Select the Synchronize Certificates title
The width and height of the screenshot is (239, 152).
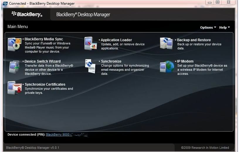[x=45, y=84]
